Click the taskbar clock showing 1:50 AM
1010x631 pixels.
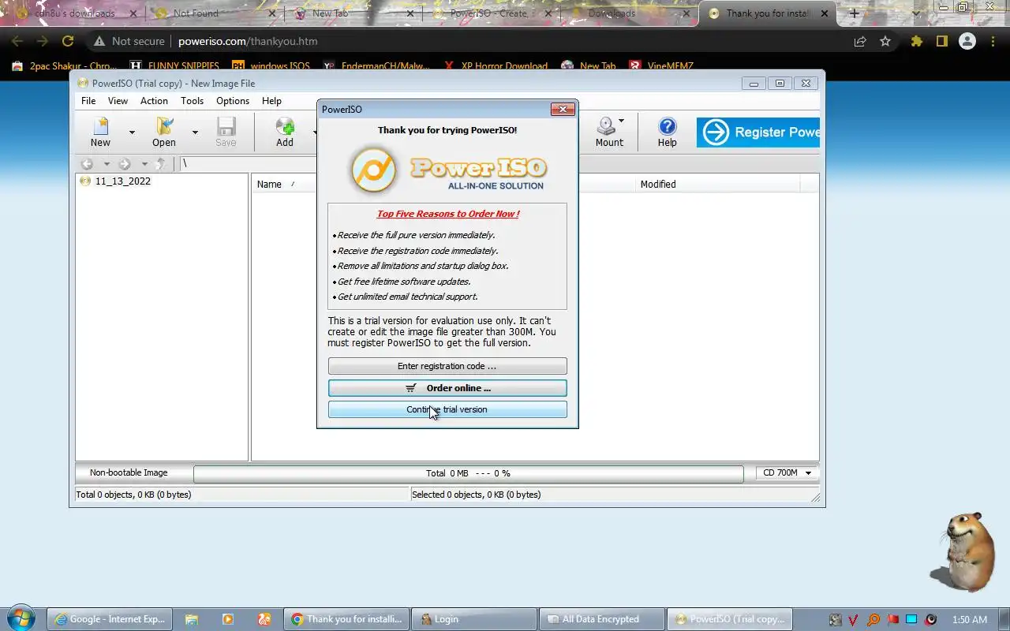[x=970, y=619]
